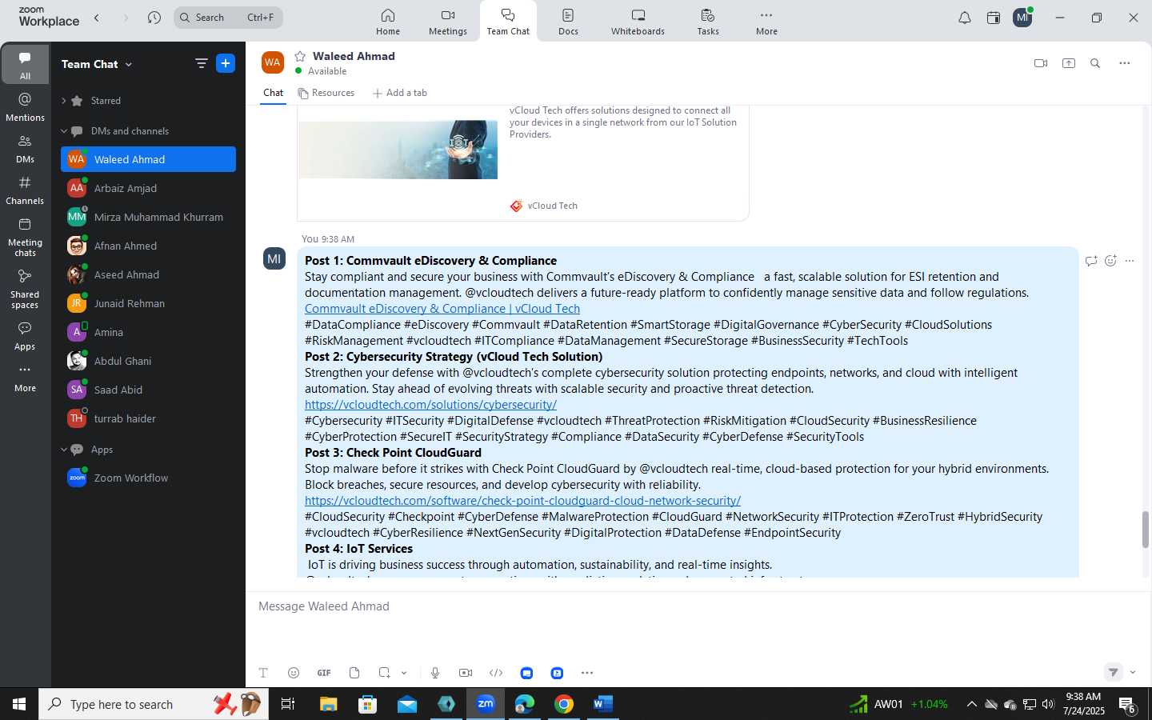Open the More menu in top navigation
The height and width of the screenshot is (720, 1152).
point(766,22)
